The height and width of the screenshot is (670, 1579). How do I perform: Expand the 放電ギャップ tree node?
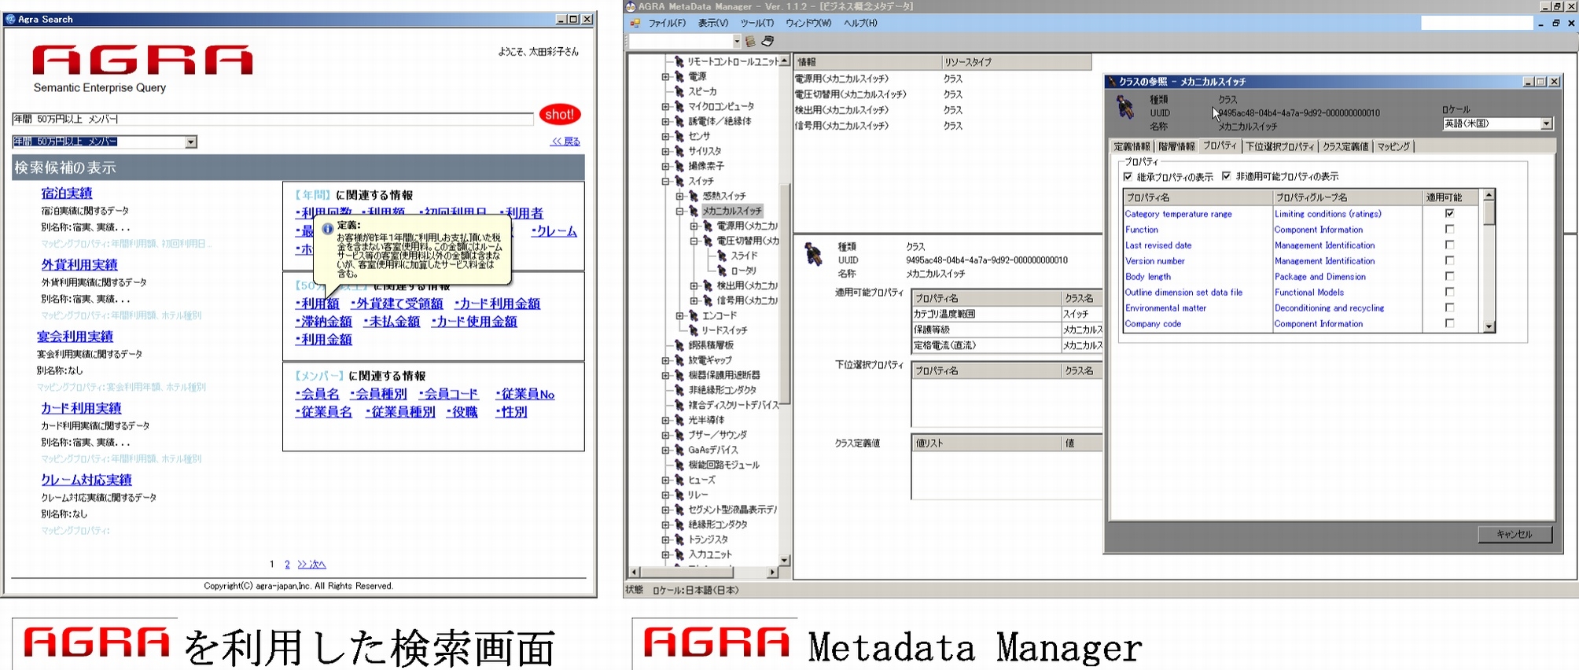(665, 360)
